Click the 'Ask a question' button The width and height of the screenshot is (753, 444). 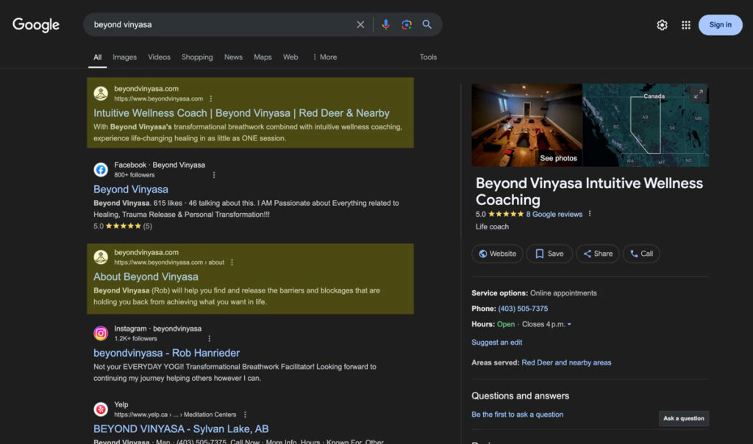[684, 418]
